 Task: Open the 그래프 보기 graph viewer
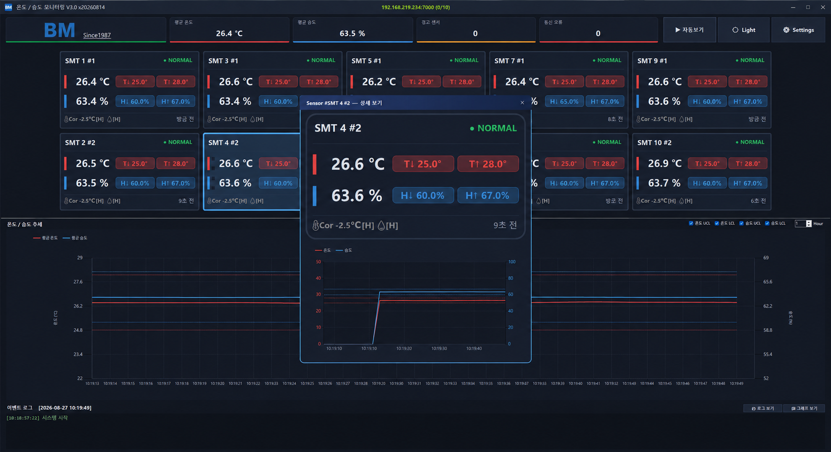[x=804, y=409]
